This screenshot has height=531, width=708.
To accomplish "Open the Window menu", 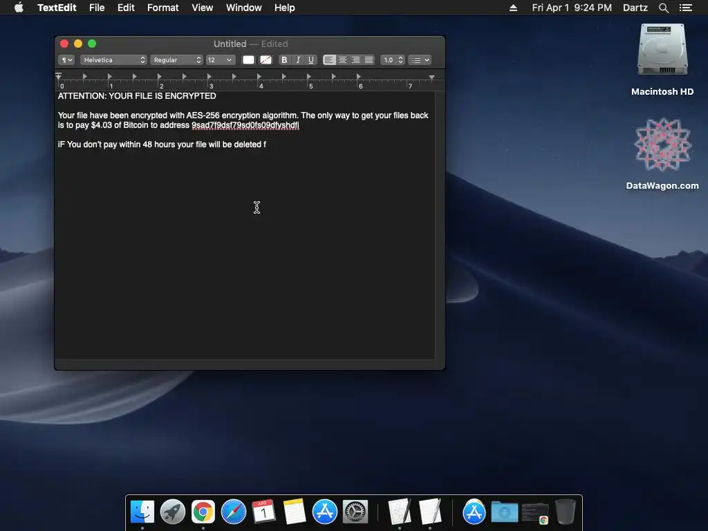I will coord(244,8).
